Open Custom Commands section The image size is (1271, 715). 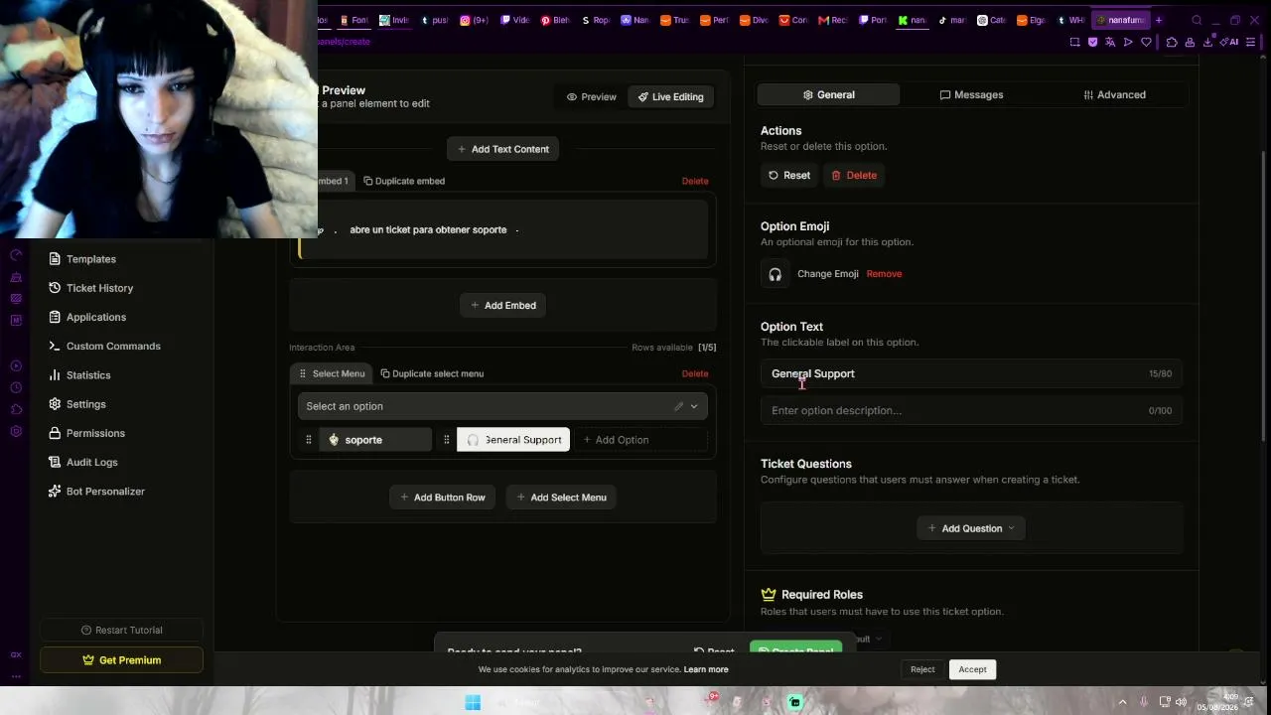pyautogui.click(x=104, y=346)
